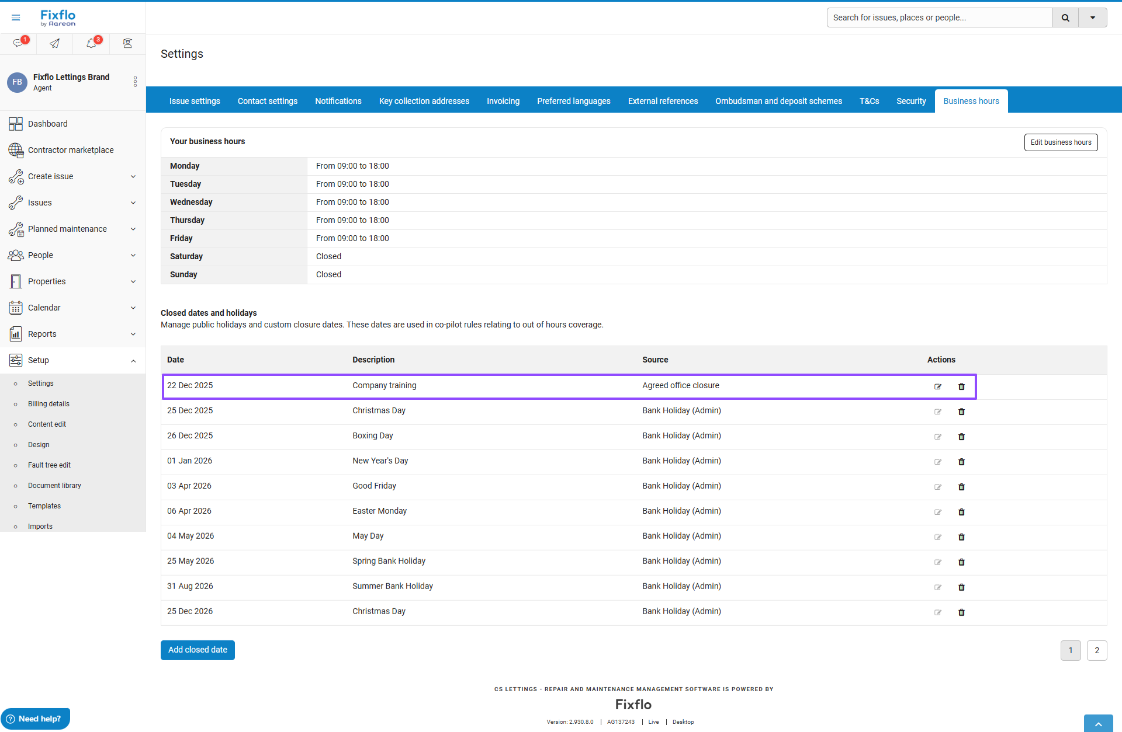Open the search options dropdown arrow
Image resolution: width=1122 pixels, height=732 pixels.
pos(1092,18)
